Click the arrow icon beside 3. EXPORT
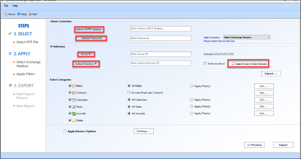 [x=10, y=85]
